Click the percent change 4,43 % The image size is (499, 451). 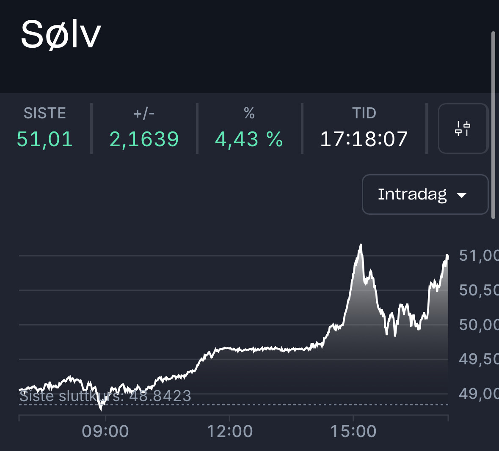pos(249,139)
